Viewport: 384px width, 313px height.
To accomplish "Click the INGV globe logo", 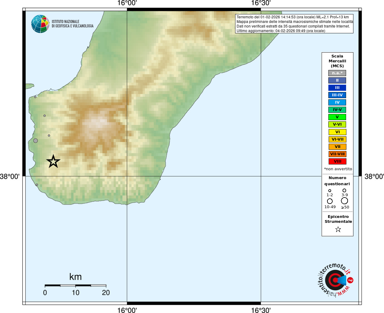I will pos(40,24).
